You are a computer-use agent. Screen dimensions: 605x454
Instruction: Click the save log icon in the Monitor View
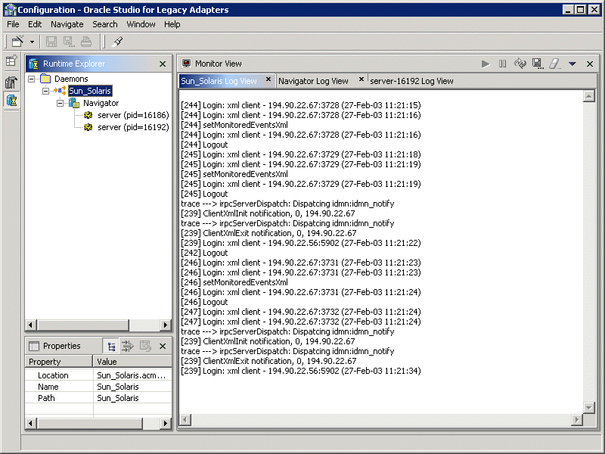[x=538, y=64]
